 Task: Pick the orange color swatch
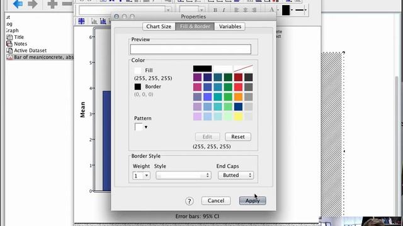(x=238, y=97)
